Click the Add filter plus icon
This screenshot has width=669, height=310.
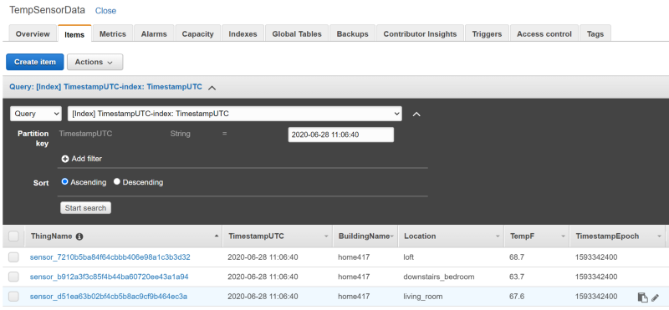[x=65, y=159]
